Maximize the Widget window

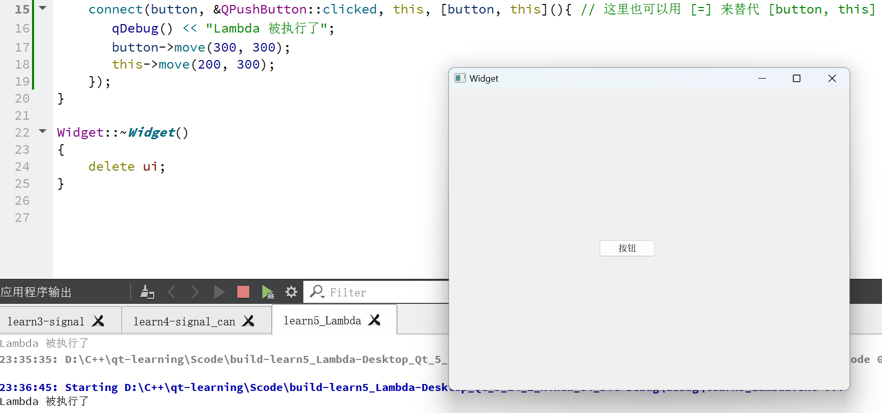click(x=796, y=79)
